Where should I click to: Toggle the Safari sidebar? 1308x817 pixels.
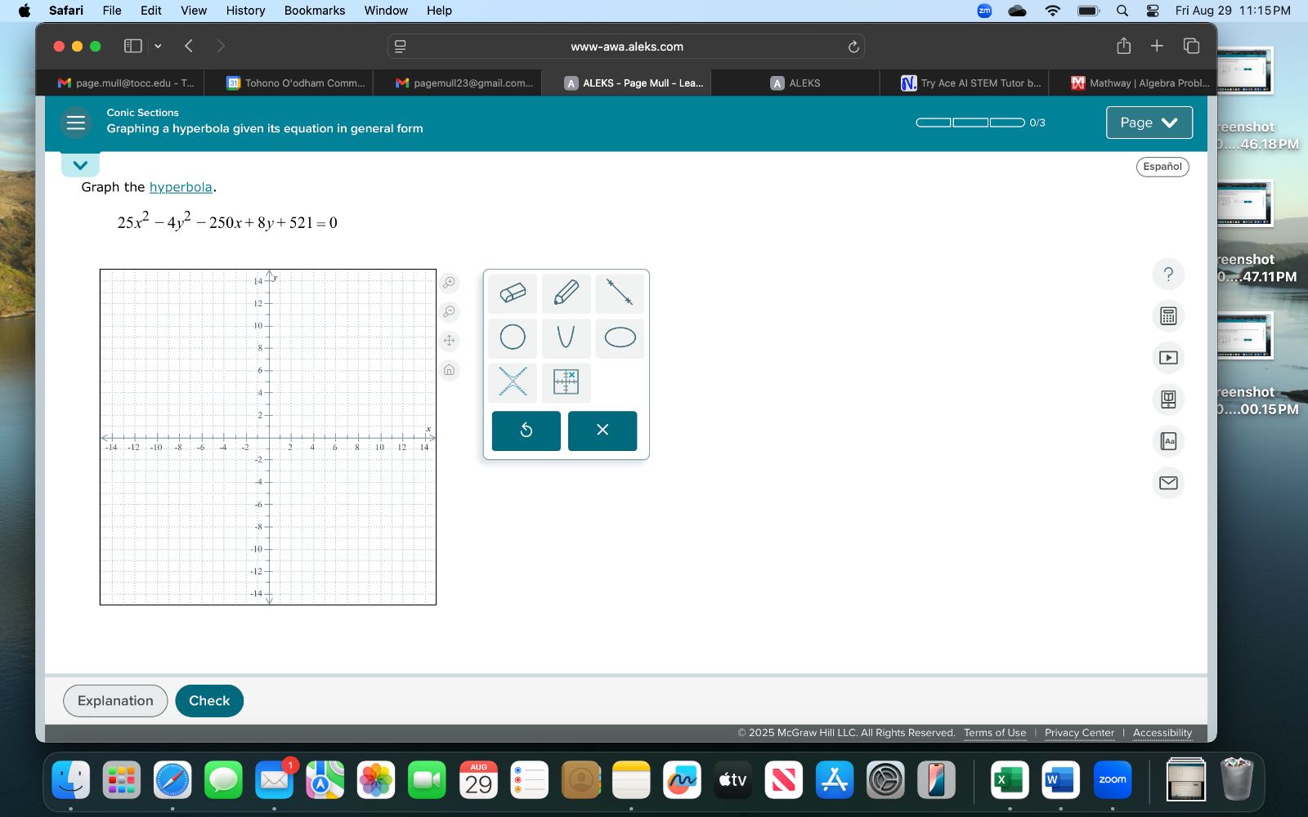pyautogui.click(x=132, y=46)
